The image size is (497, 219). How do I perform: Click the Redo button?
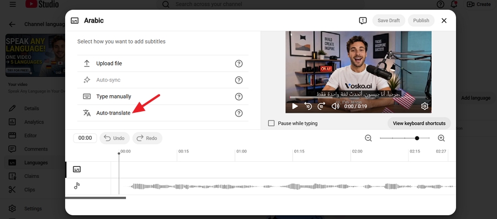(147, 138)
